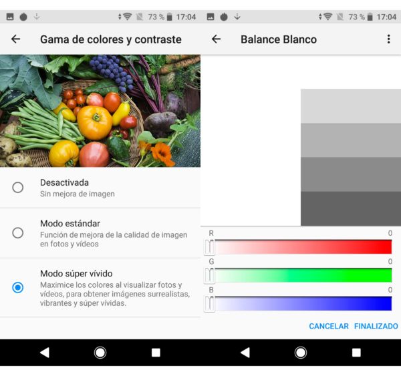Click the CANCELAR button
The height and width of the screenshot is (378, 401).
pos(329,326)
